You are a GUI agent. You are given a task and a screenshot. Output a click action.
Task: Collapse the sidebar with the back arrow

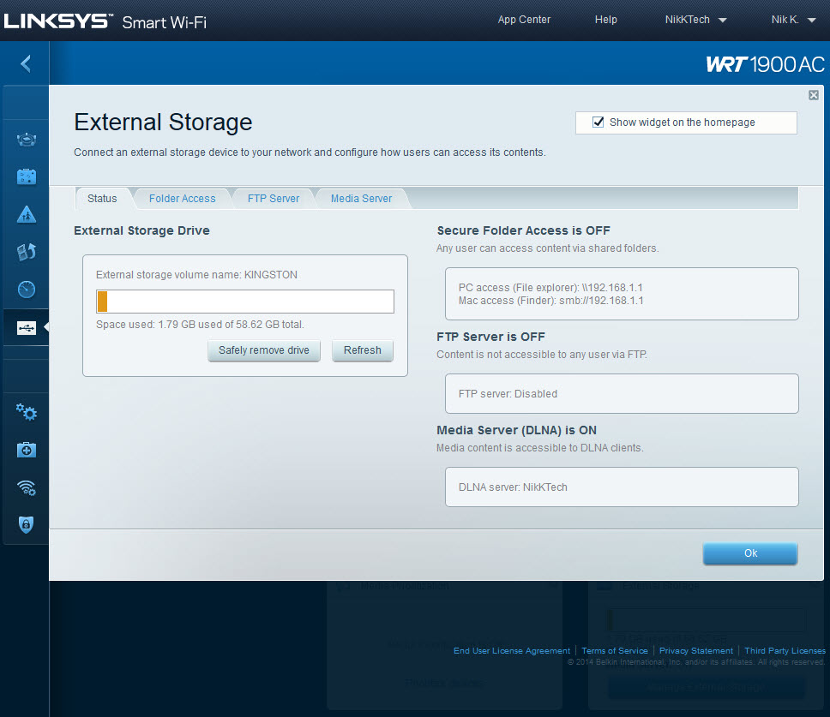26,64
